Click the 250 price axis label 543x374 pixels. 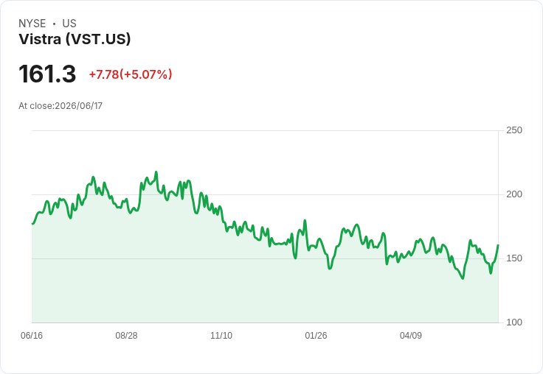(x=514, y=130)
